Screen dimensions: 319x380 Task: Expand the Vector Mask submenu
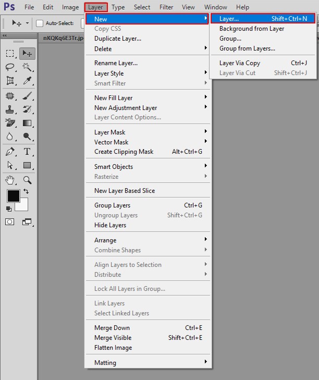coord(147,142)
